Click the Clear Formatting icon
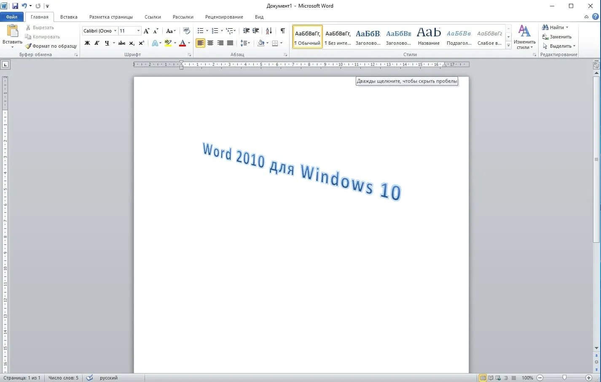Image resolution: width=601 pixels, height=382 pixels. pos(187,31)
